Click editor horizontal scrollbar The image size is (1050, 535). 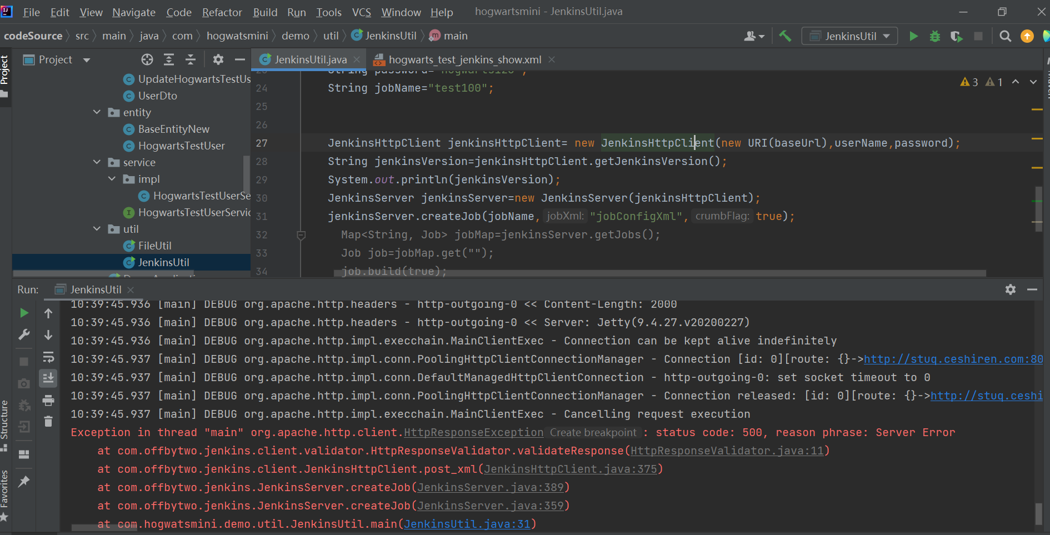(x=659, y=273)
